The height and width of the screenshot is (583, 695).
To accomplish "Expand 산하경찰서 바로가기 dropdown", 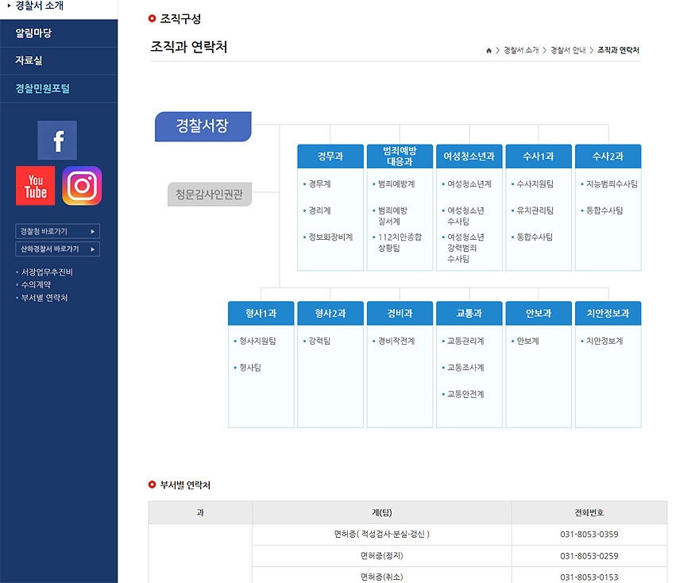I will pos(57,249).
